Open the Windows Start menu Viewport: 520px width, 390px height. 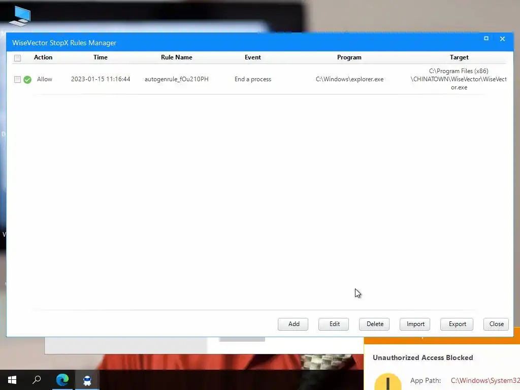12,380
